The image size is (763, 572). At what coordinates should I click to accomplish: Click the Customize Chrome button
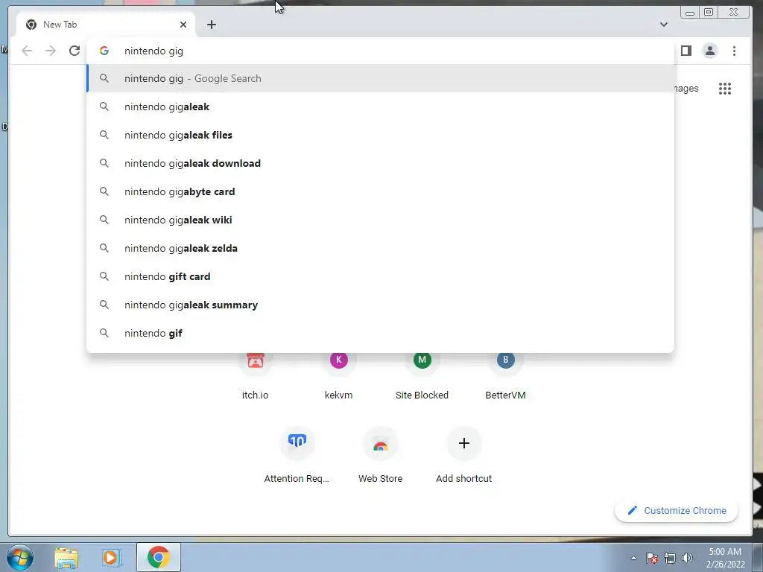[x=677, y=510]
